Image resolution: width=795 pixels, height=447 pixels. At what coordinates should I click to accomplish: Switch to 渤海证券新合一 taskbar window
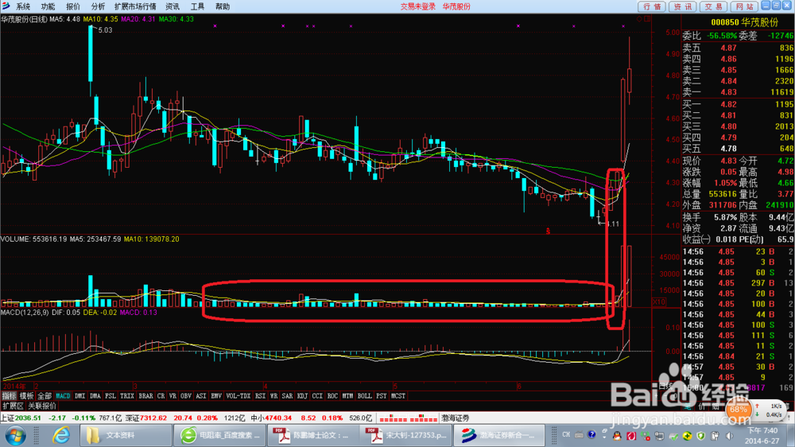pos(499,435)
